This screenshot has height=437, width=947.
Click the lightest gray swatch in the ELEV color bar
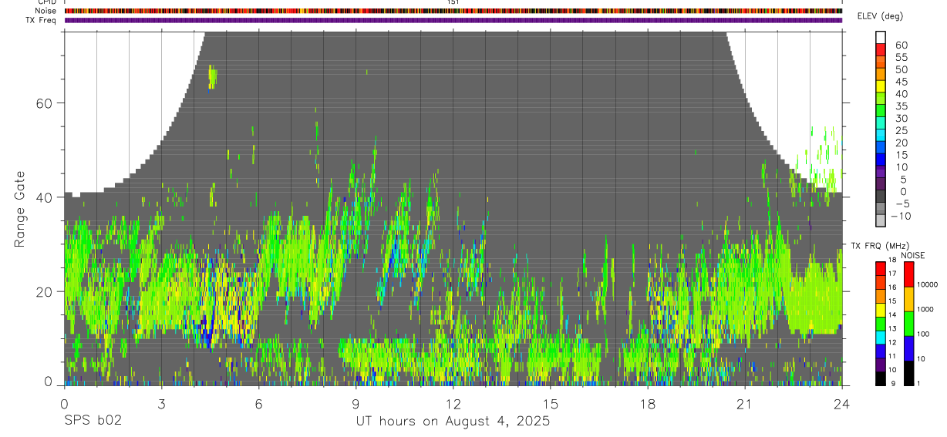(881, 220)
